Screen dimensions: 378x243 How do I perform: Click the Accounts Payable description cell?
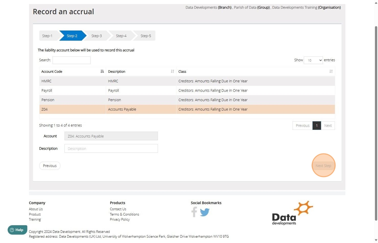(141, 109)
